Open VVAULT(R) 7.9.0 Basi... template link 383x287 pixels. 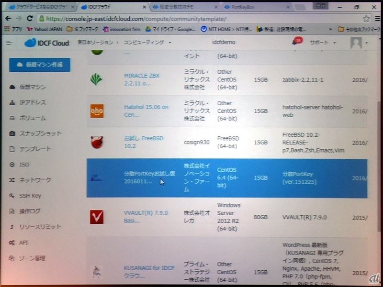coord(146,217)
